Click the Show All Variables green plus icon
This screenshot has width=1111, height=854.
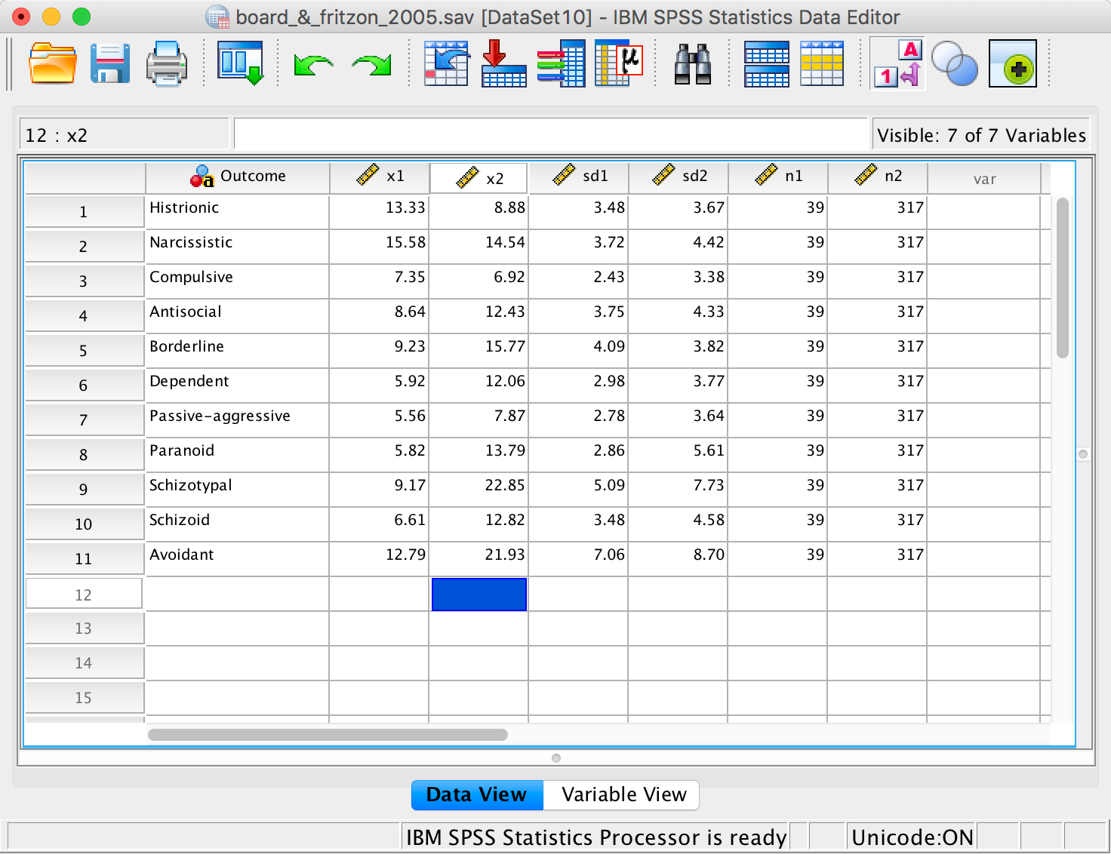click(1013, 64)
